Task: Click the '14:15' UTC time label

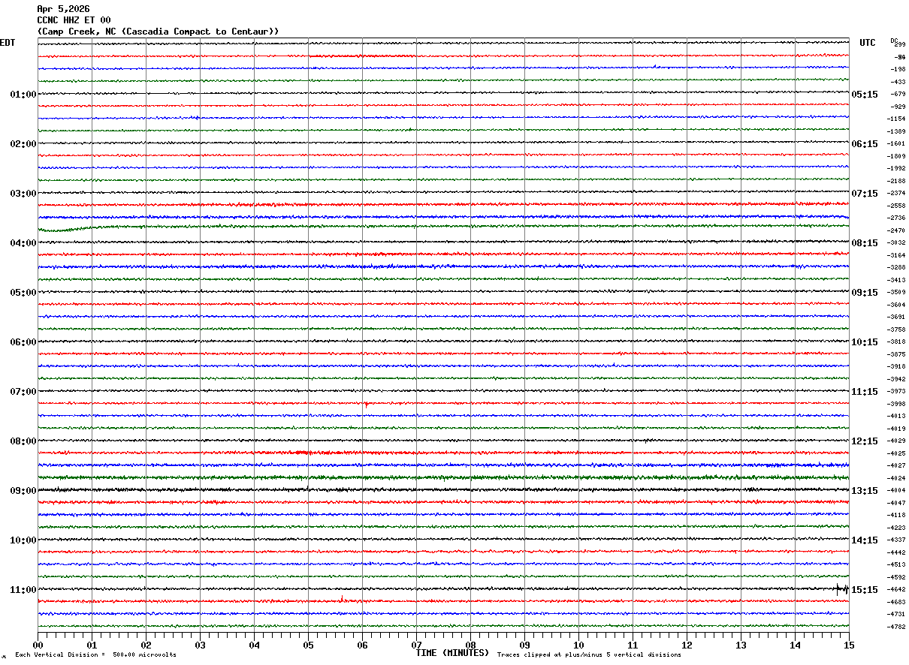Action: click(x=865, y=540)
